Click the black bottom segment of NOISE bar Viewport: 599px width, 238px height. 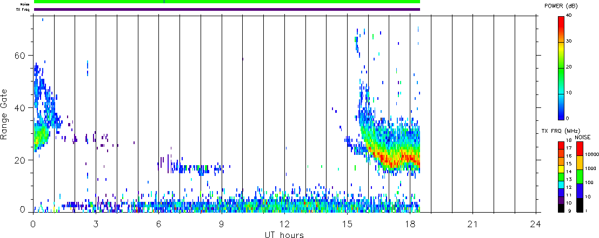[579, 205]
